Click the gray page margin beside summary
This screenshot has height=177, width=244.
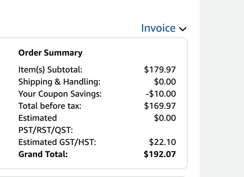[x=222, y=88]
